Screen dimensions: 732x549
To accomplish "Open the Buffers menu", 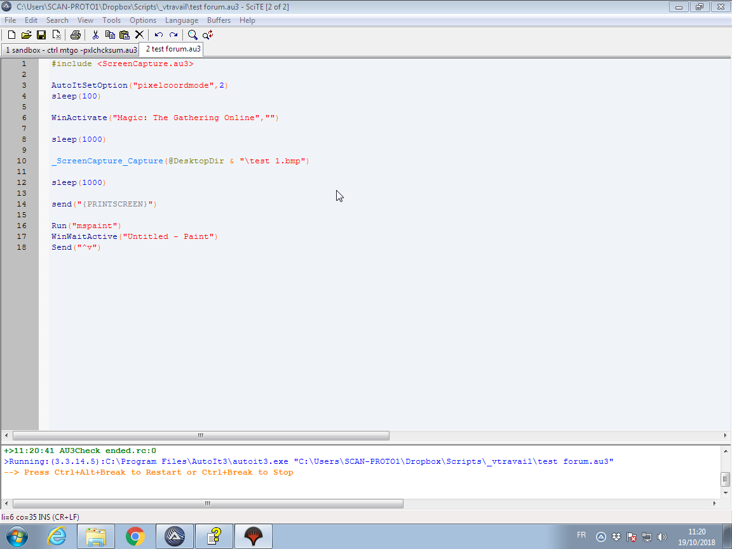I will click(x=219, y=20).
